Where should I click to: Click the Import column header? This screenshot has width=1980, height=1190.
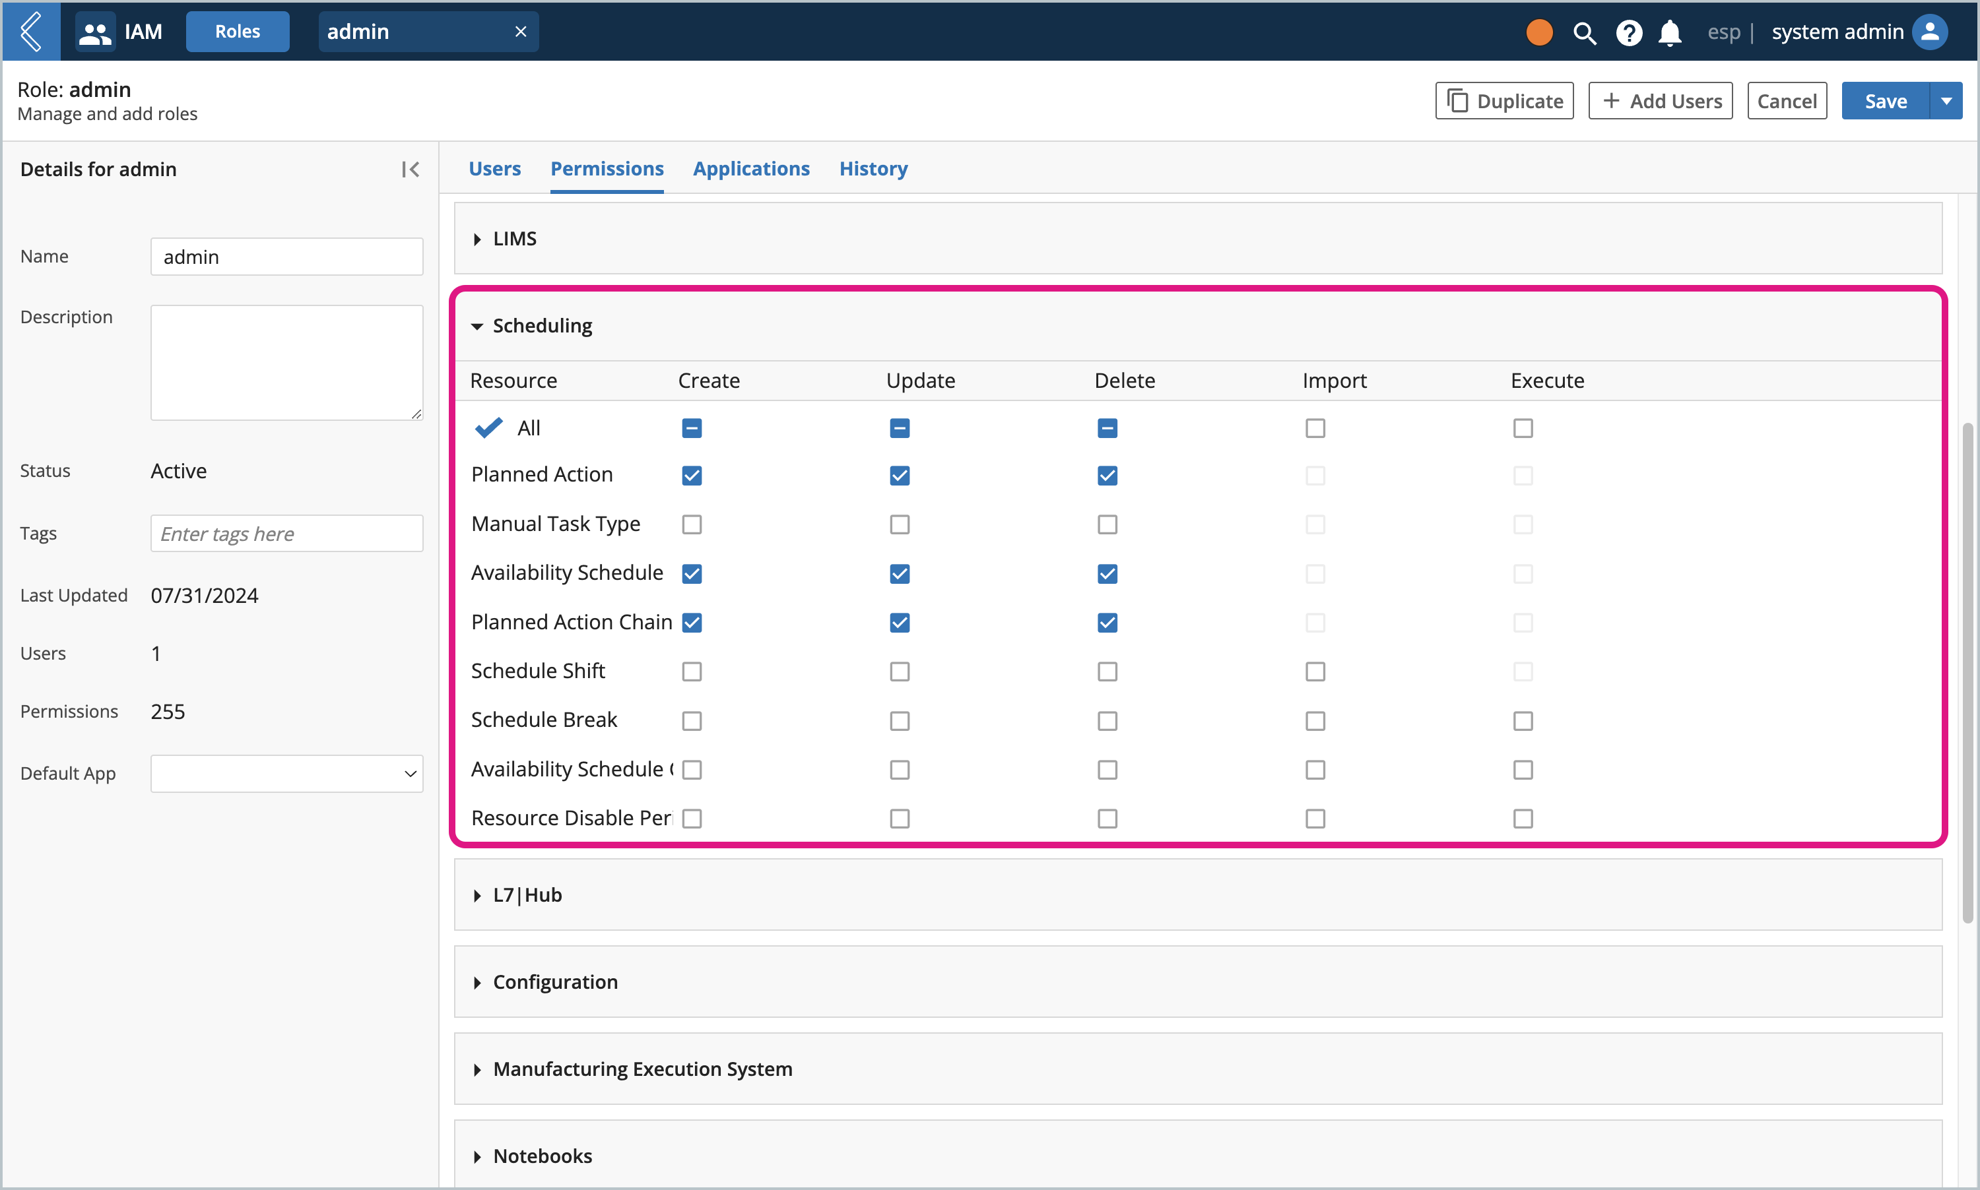[1334, 380]
